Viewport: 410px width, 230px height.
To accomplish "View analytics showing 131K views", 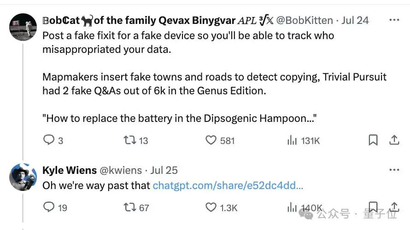I will 303,141.
